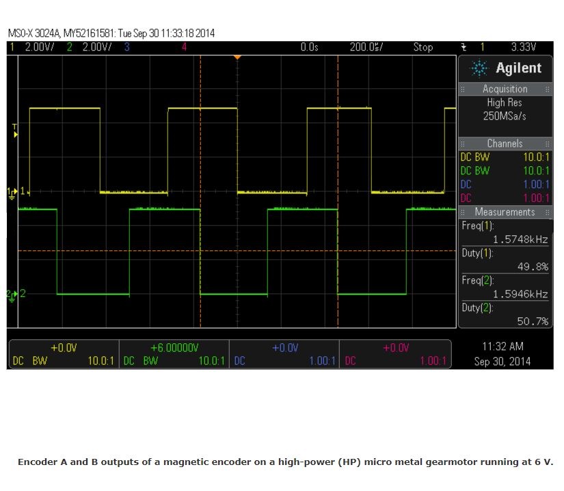The height and width of the screenshot is (491, 564).
Task: Expand the Acquisition panel header
Action: [x=505, y=89]
